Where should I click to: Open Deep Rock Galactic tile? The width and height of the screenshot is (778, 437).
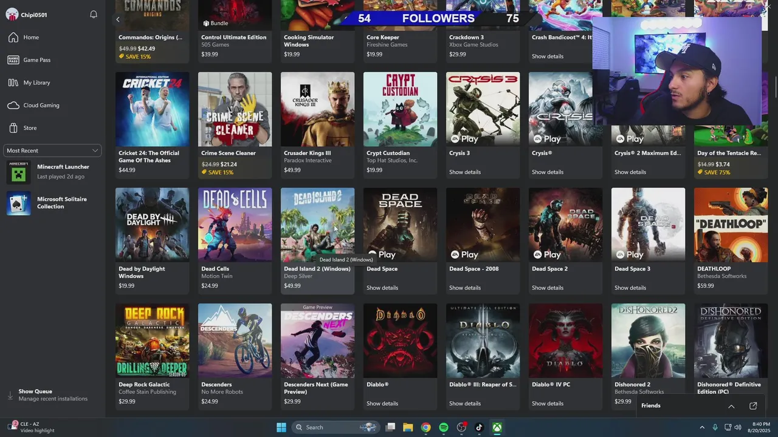152,357
